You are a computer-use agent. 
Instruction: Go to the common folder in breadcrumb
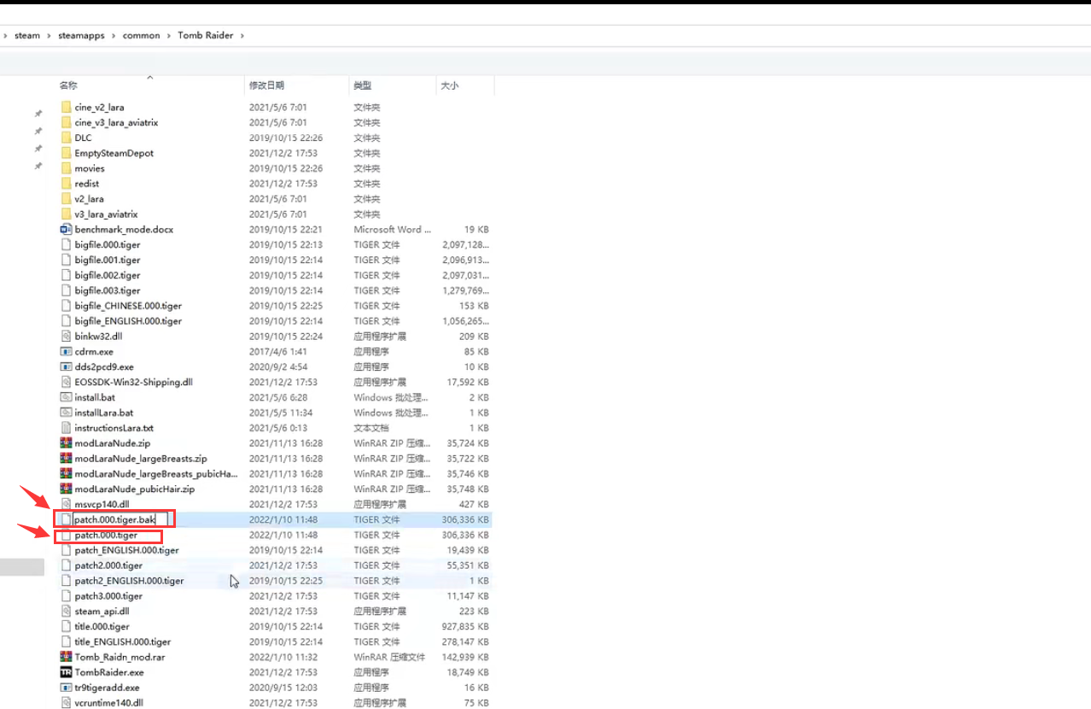(x=141, y=36)
